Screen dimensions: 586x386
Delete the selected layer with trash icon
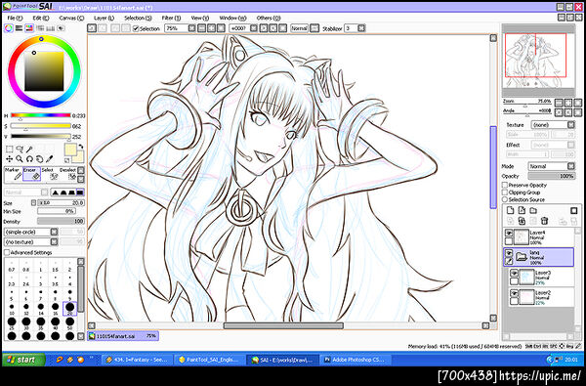545,221
